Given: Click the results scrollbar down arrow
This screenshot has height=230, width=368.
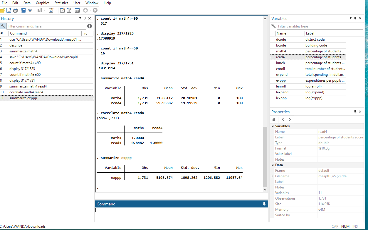Looking at the screenshot, I should tap(265, 190).
